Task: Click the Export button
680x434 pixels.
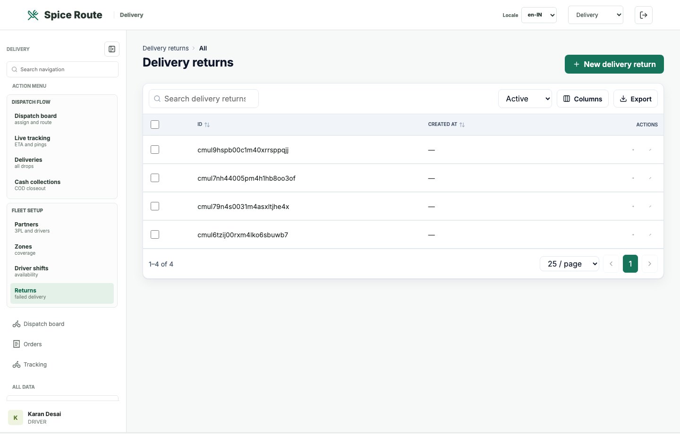Action: pyautogui.click(x=636, y=99)
